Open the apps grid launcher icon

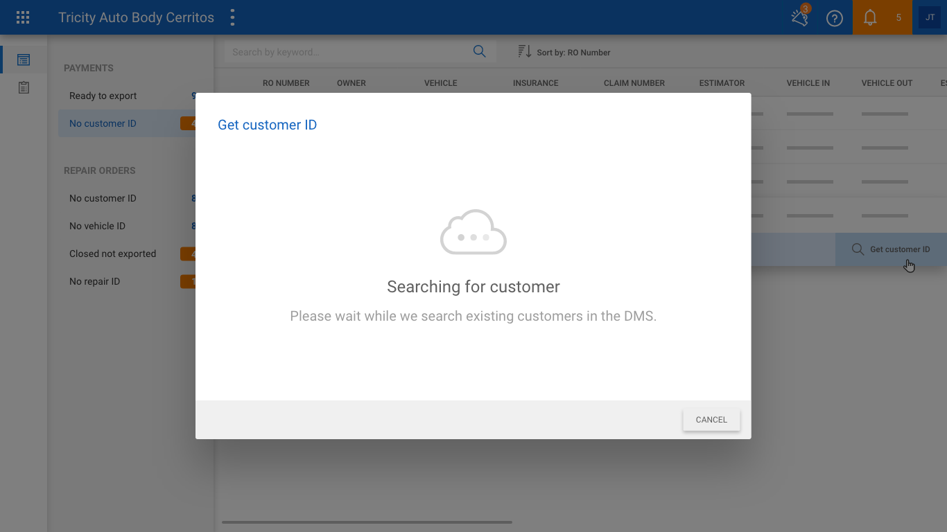[23, 17]
